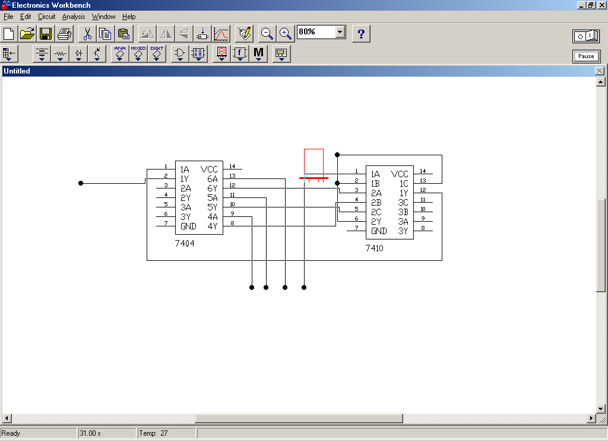Open component properties icon

(x=244, y=34)
